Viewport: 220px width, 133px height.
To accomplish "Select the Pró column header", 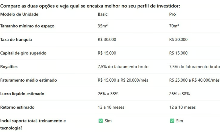I will [172, 14].
